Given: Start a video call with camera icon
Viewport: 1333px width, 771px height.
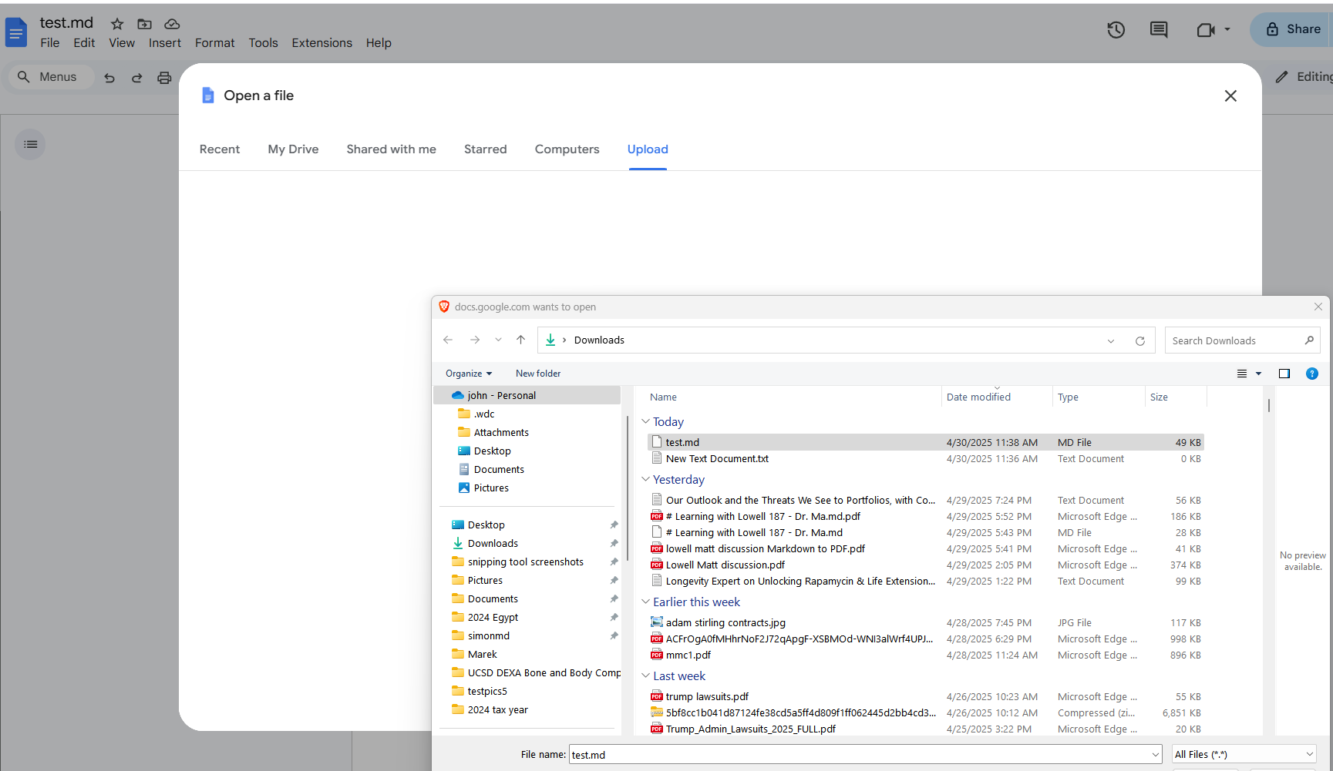Looking at the screenshot, I should 1206,30.
